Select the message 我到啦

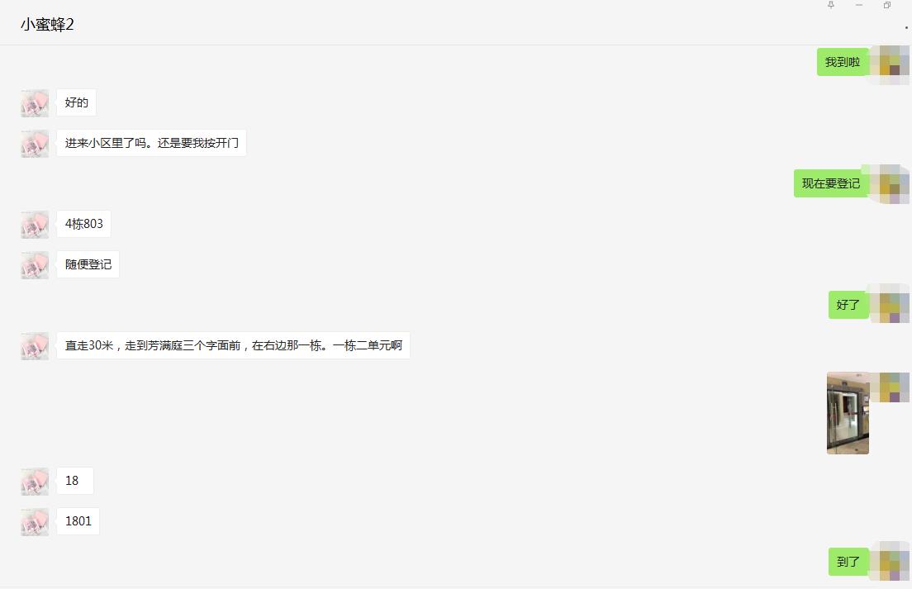pos(843,62)
